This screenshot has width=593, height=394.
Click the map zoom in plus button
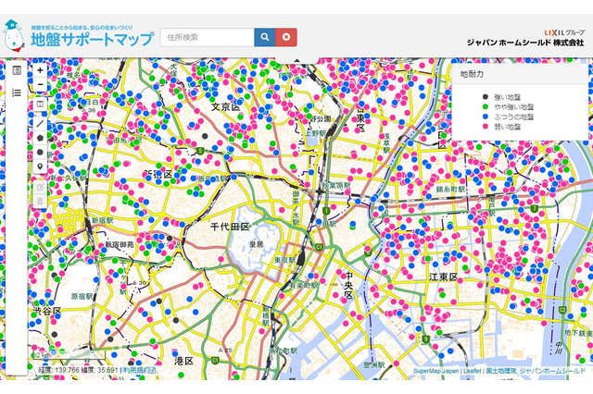[x=40, y=70]
